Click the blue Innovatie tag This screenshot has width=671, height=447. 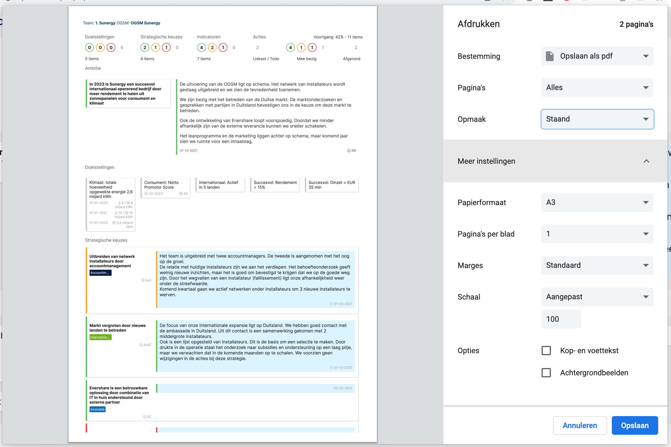coord(97,409)
